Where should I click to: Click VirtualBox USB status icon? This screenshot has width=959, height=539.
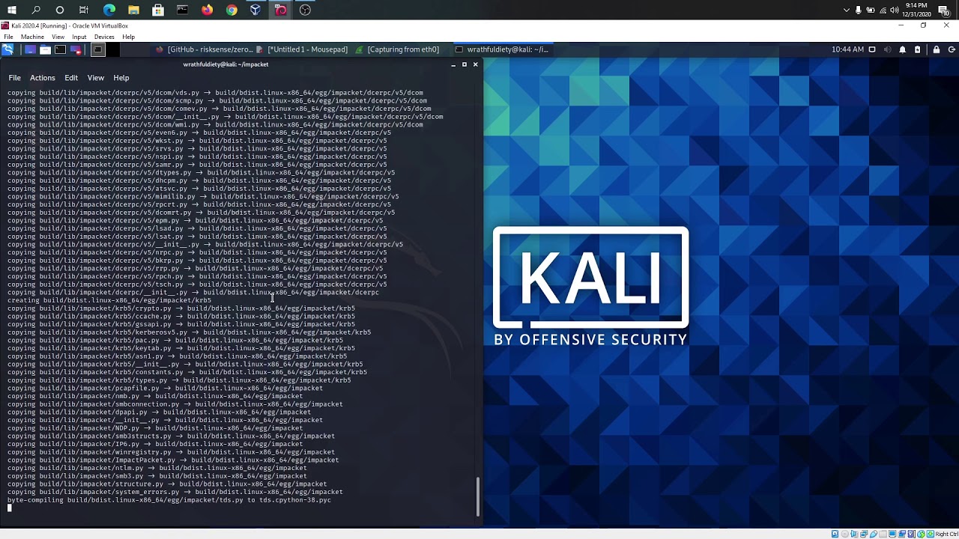click(874, 534)
